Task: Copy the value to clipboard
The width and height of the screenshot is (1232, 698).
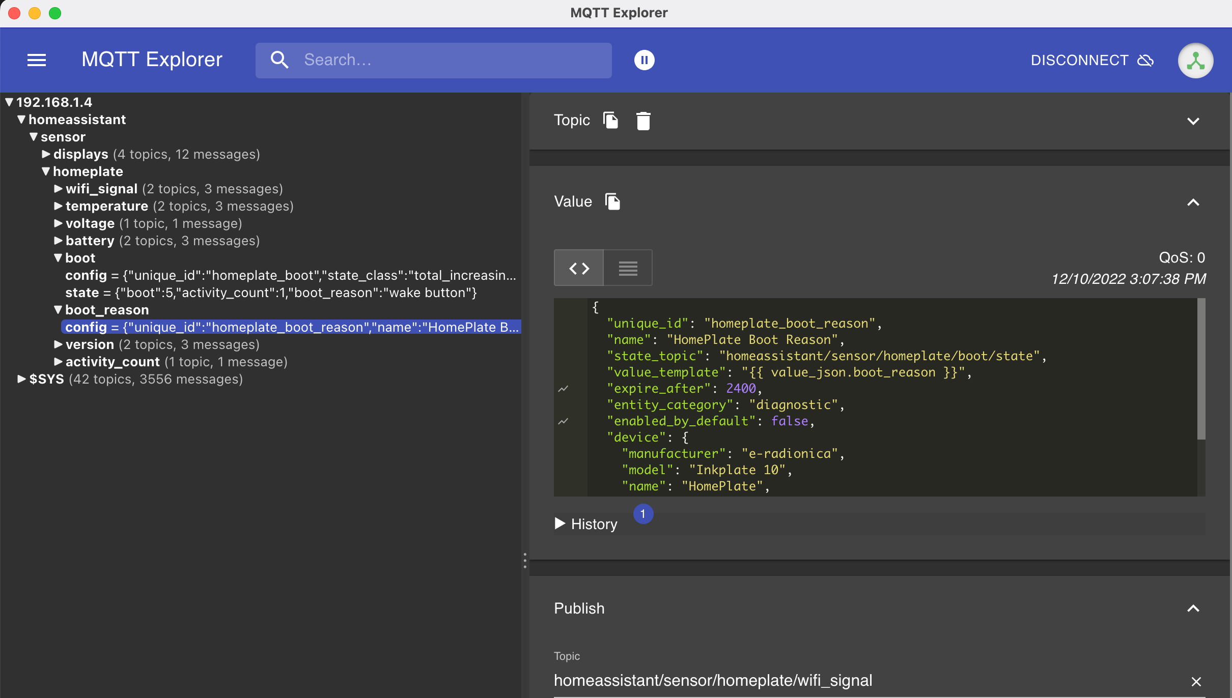Action: 612,201
